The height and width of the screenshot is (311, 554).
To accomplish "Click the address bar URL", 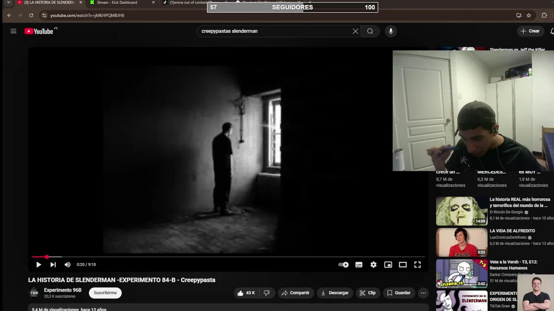I will pyautogui.click(x=87, y=15).
